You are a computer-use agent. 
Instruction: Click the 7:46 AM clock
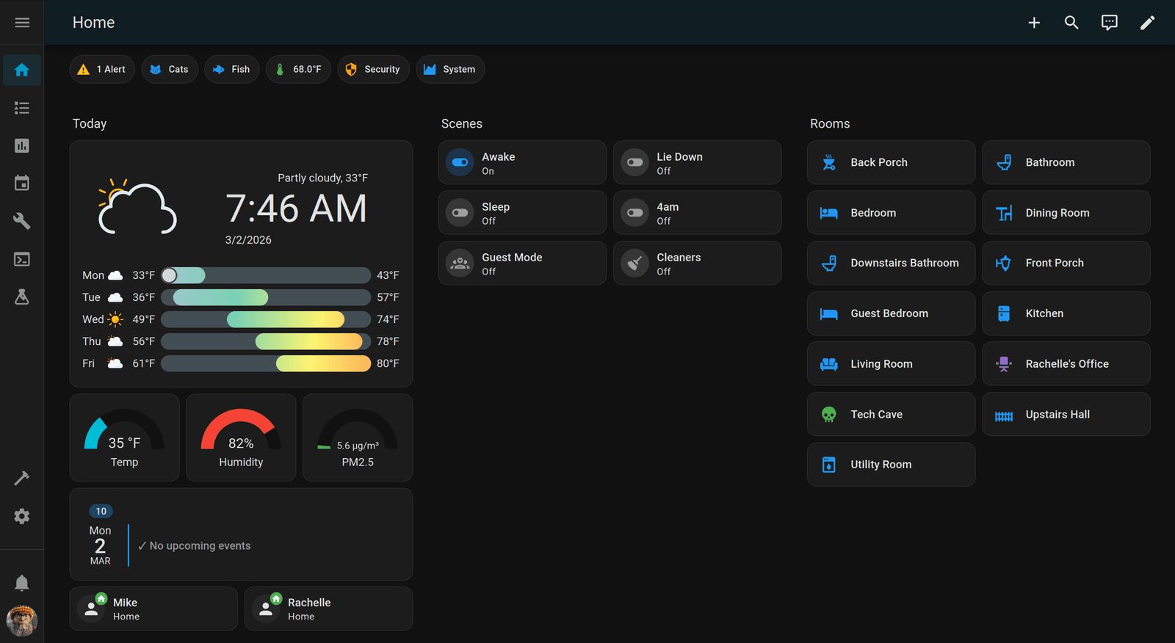(296, 209)
